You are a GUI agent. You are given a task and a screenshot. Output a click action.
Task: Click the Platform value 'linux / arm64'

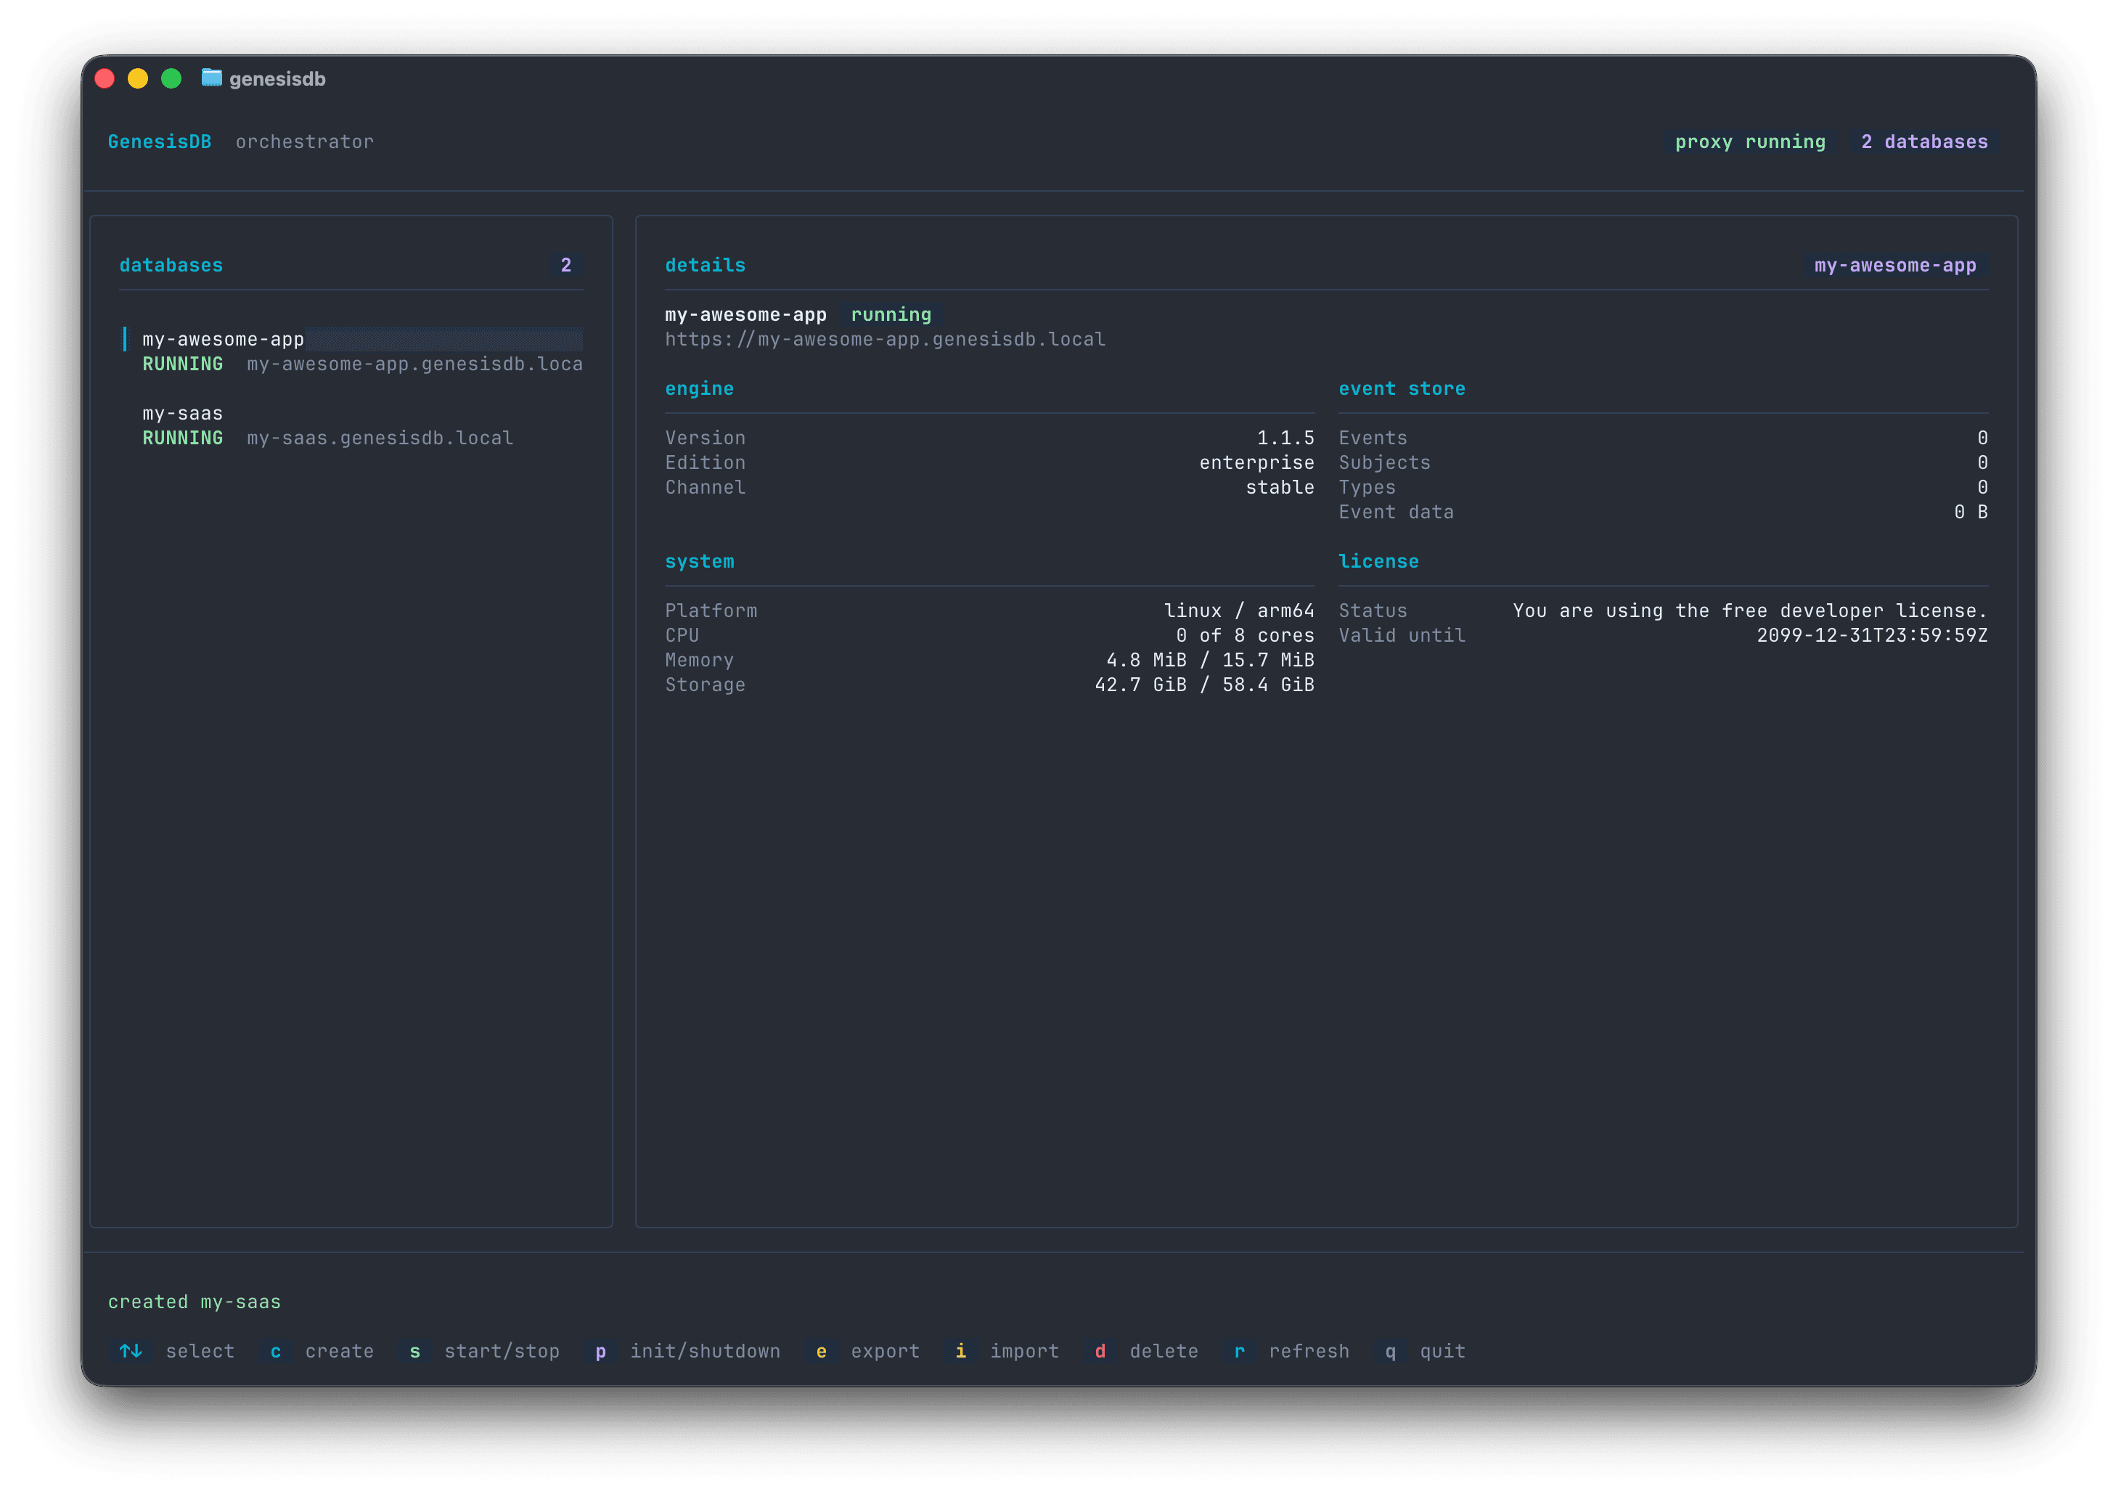tap(1239, 611)
